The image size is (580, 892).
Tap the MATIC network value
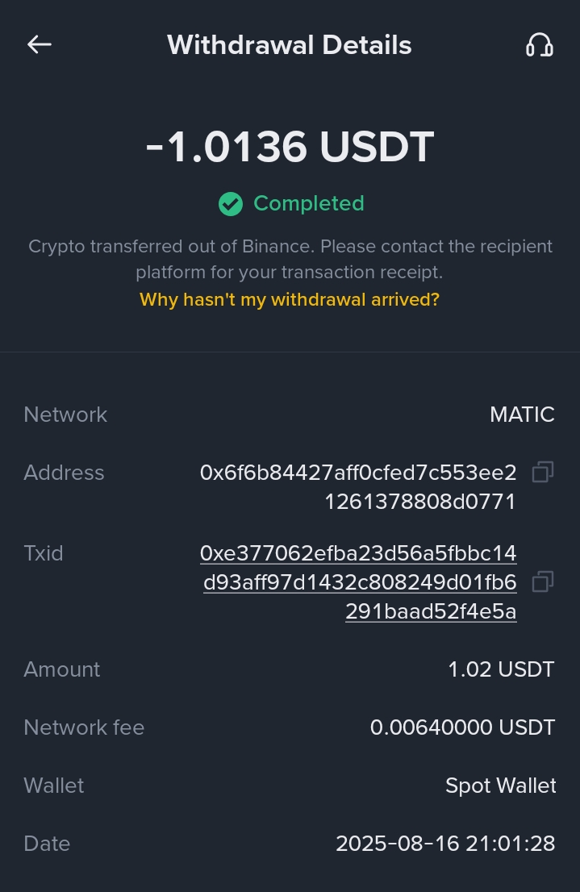[x=522, y=415]
